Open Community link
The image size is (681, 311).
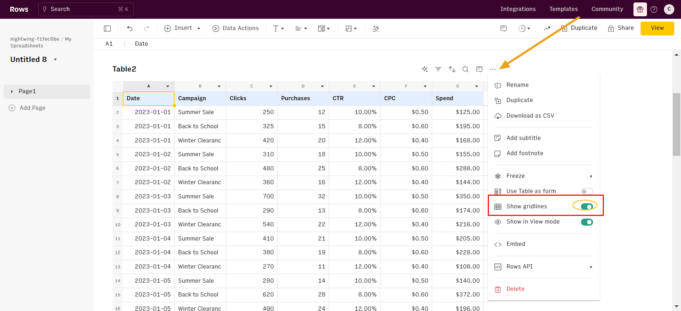(x=607, y=9)
